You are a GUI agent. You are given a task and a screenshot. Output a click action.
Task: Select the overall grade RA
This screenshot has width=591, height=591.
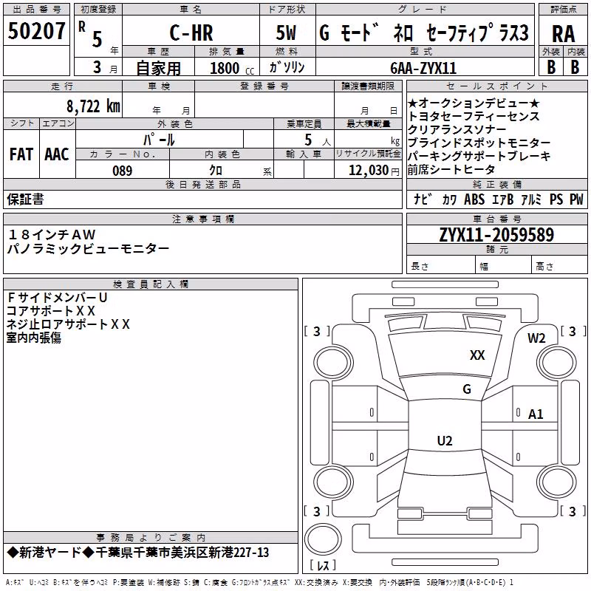563,34
